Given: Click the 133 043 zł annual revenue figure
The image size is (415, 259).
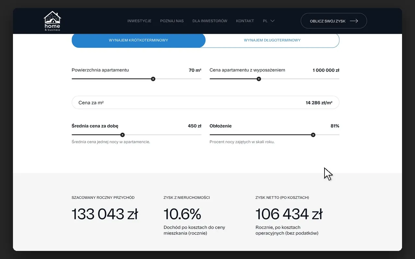Looking at the screenshot, I should coord(105,214).
